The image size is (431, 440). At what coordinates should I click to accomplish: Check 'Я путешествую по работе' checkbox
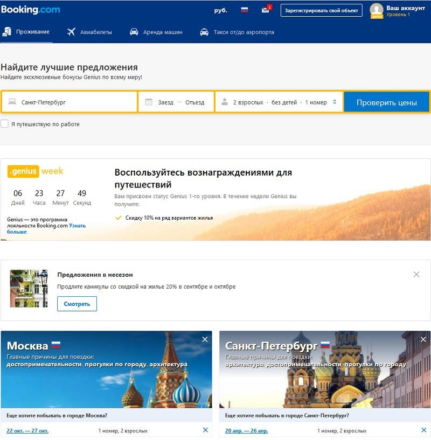[5, 124]
